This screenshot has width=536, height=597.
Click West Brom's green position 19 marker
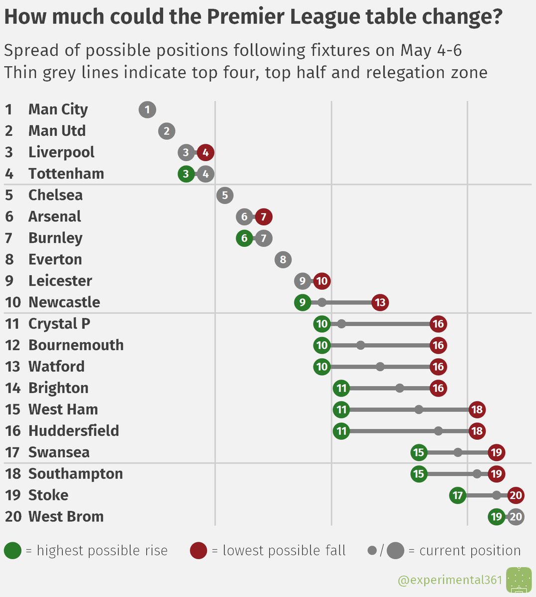pos(497,516)
